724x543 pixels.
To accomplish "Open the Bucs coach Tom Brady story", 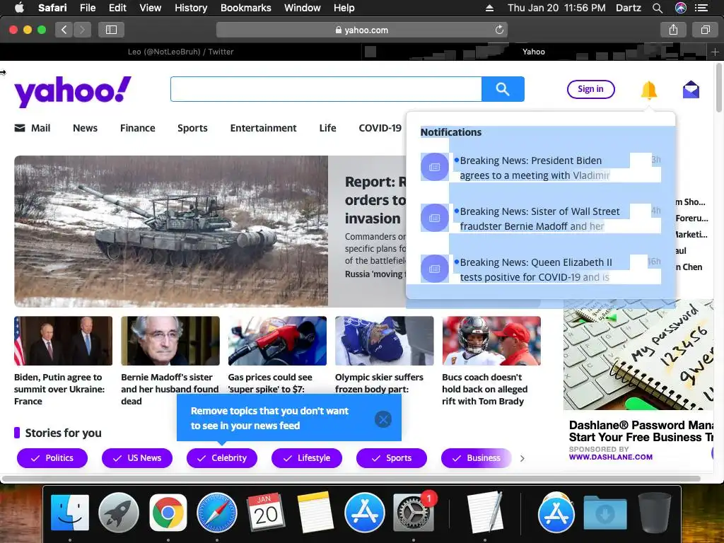I will pos(485,389).
